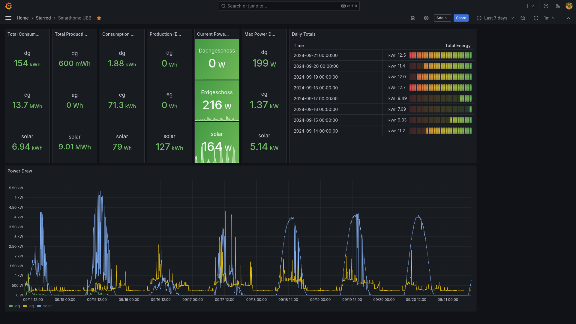Open the 1m refresh interval dropdown
The image size is (576, 324).
[549, 18]
